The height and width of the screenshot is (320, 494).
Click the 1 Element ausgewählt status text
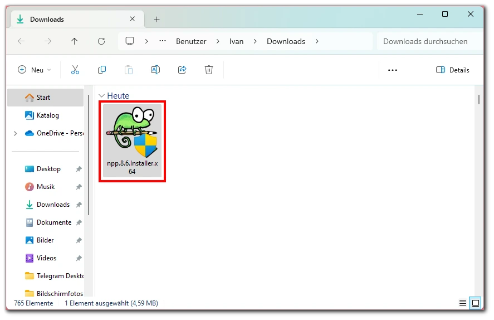(x=111, y=303)
